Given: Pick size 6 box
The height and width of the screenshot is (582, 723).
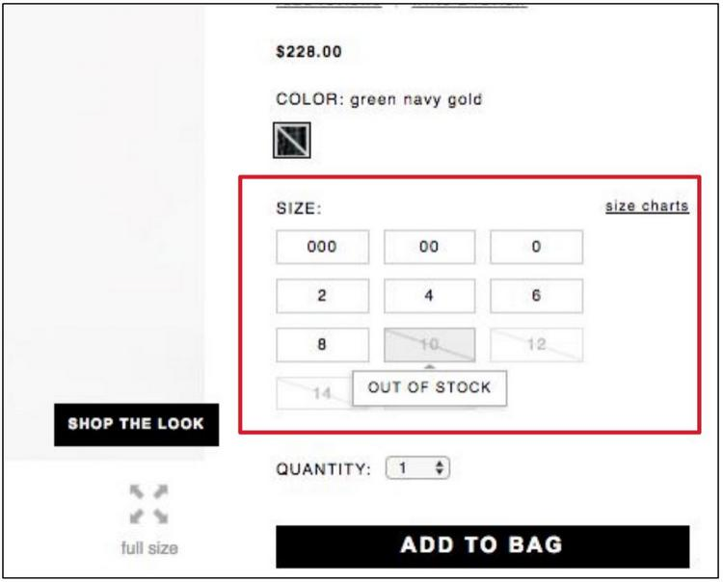Looking at the screenshot, I should point(536,296).
